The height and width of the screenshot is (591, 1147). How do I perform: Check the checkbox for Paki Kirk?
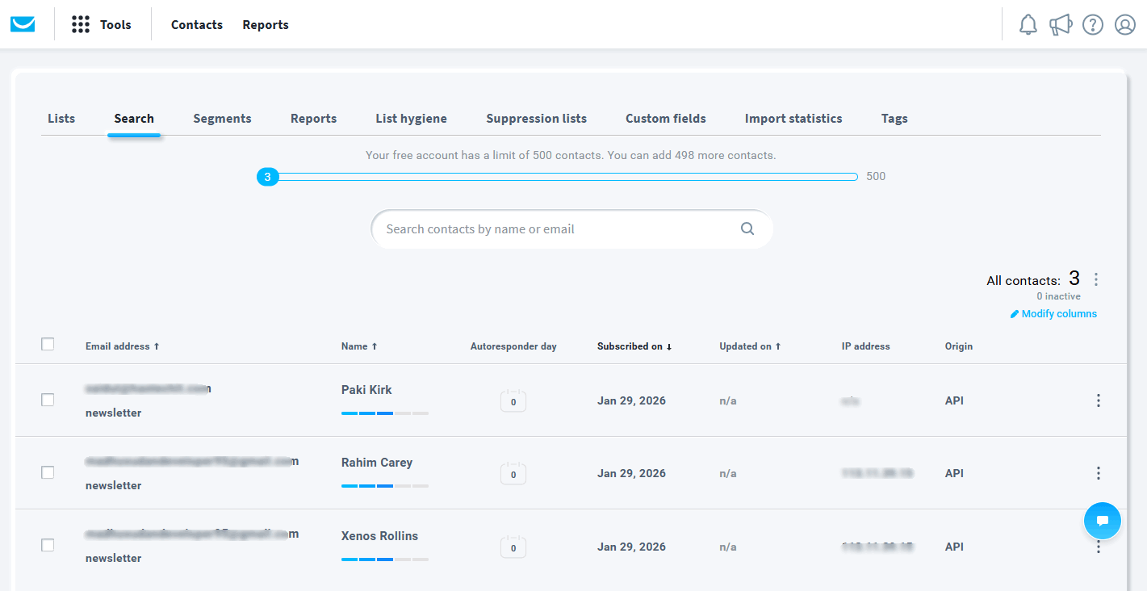(x=48, y=400)
